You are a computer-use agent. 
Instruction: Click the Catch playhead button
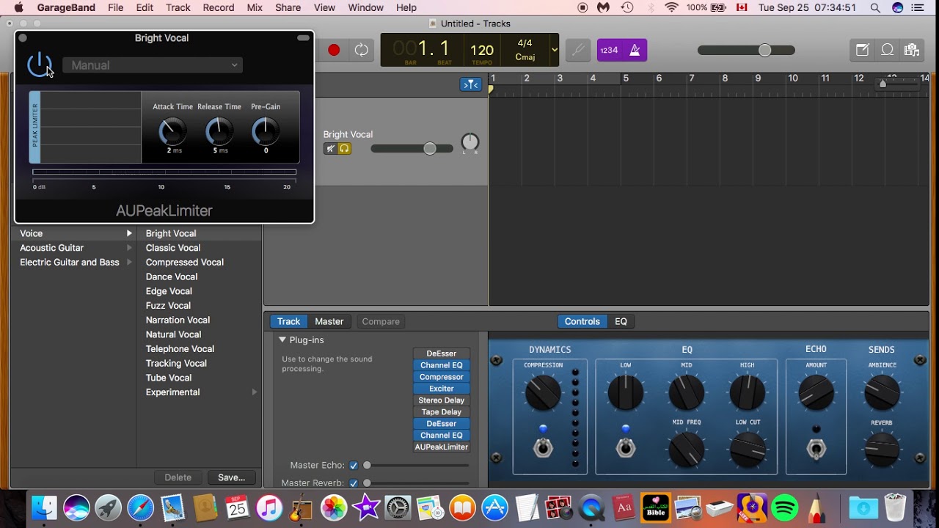(470, 84)
